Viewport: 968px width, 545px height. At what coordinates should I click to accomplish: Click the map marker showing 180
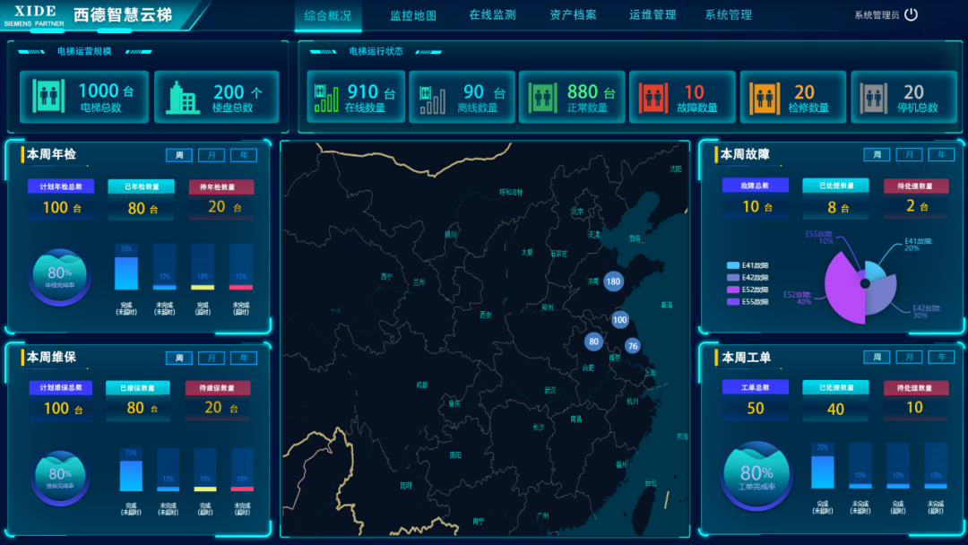pos(612,281)
